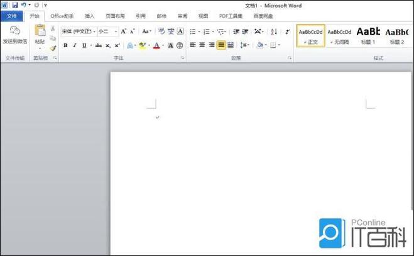Click the Save icon in quick access toolbar
Screen dimensions: 414x256
coord(15,5)
